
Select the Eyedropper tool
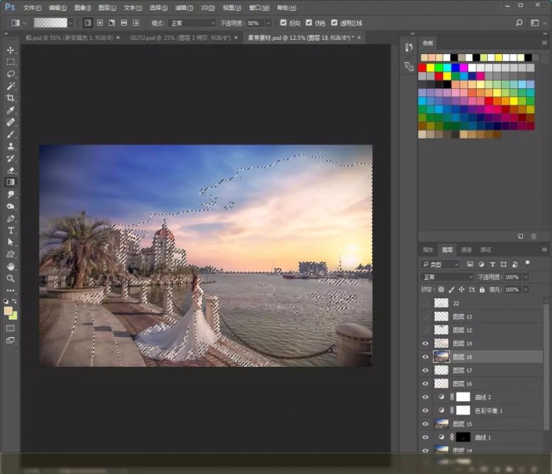(10, 110)
